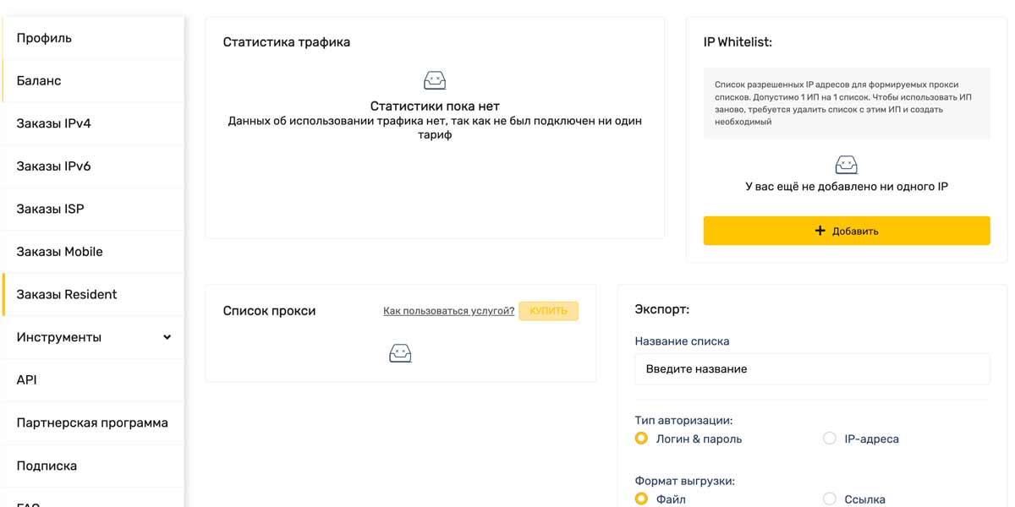Open Профиль in the sidebar
The image size is (1015, 507).
coord(44,38)
